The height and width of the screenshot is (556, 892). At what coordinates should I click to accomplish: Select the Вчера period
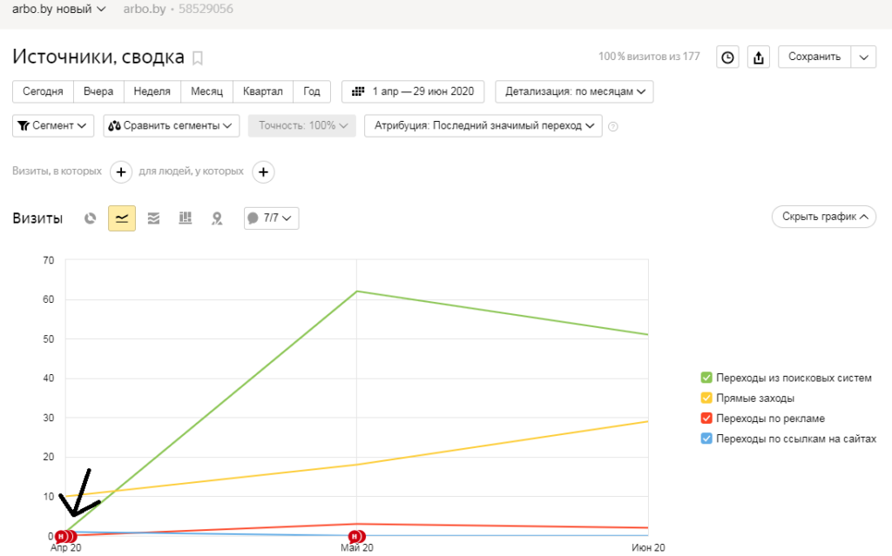pyautogui.click(x=98, y=91)
